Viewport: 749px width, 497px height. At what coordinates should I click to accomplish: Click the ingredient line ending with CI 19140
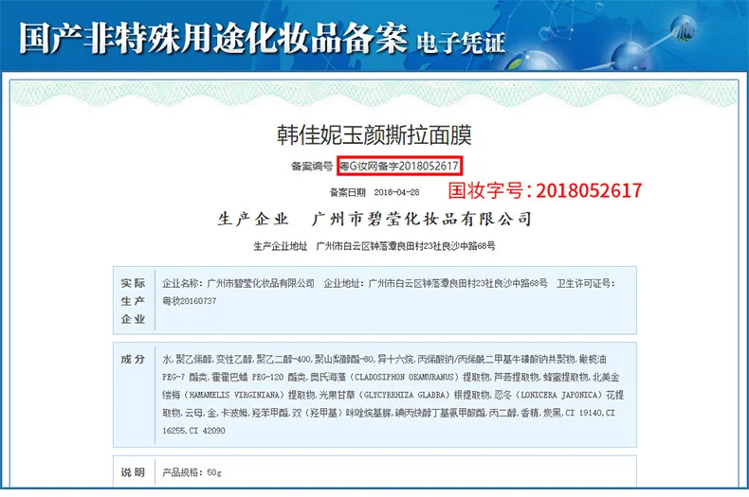pyautogui.click(x=389, y=413)
